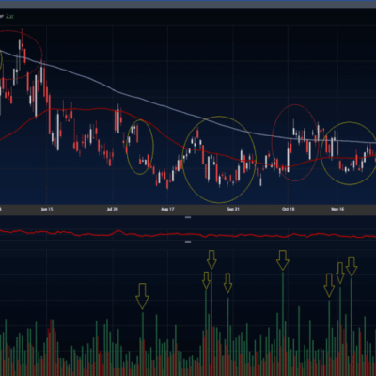
Task: Click the Nov 16 date label
Action: click(337, 209)
